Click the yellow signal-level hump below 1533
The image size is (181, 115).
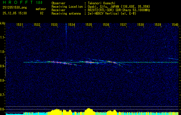point(56,112)
